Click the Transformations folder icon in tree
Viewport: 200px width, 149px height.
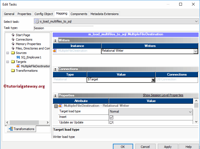(13, 71)
